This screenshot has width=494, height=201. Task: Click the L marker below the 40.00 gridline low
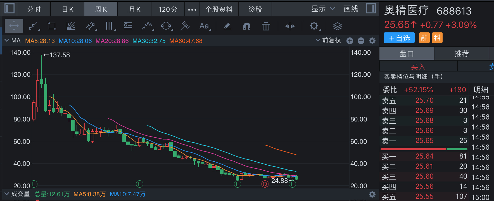(x=237, y=184)
